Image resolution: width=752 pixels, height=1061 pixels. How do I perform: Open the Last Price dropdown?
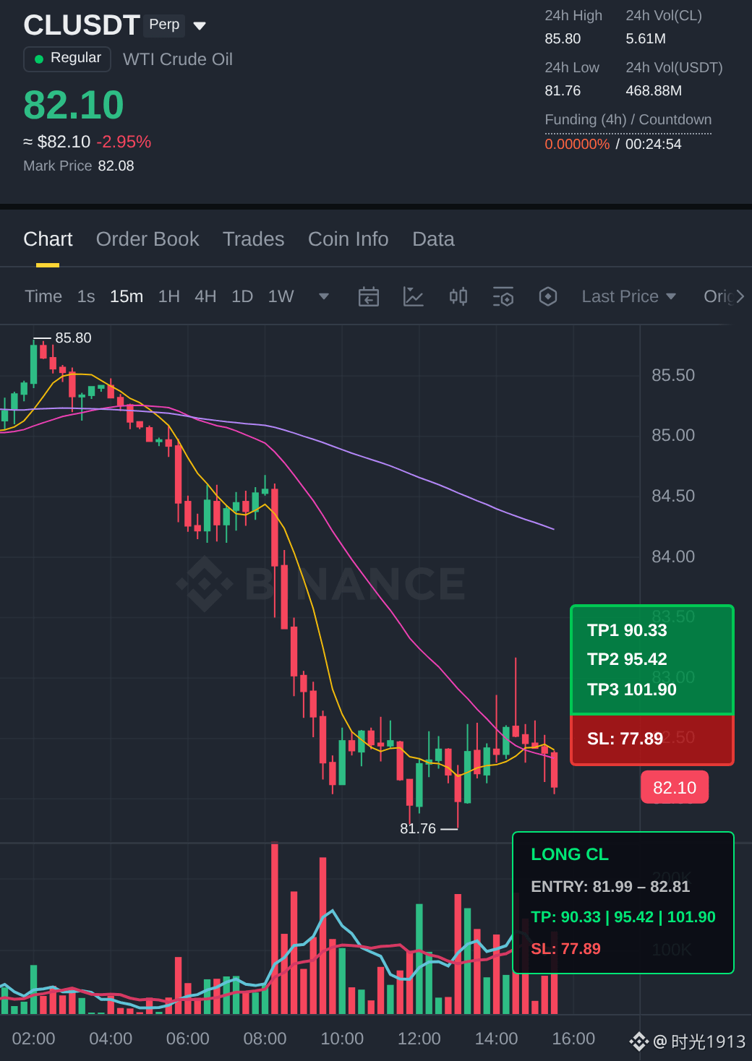(629, 296)
